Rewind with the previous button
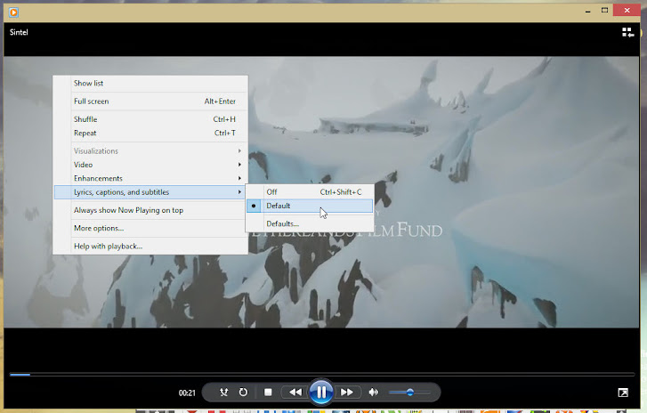This screenshot has height=413, width=647. click(x=295, y=392)
